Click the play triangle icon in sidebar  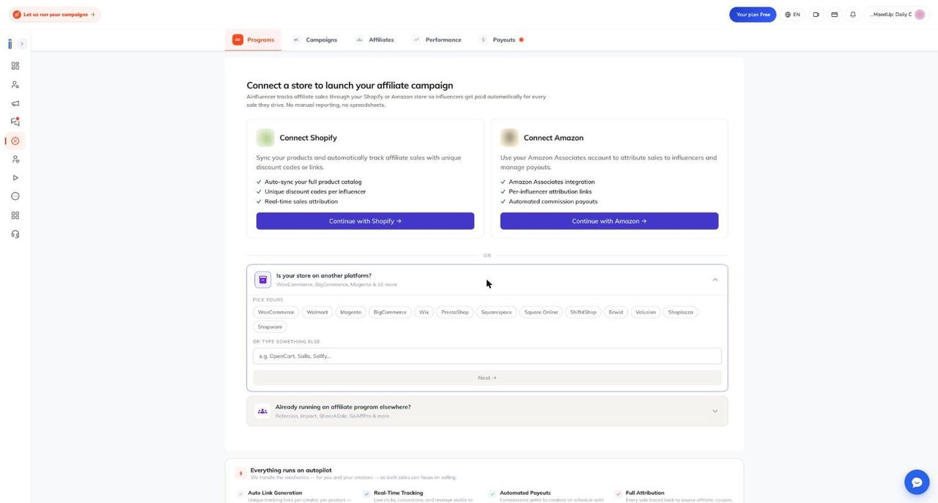click(x=15, y=178)
